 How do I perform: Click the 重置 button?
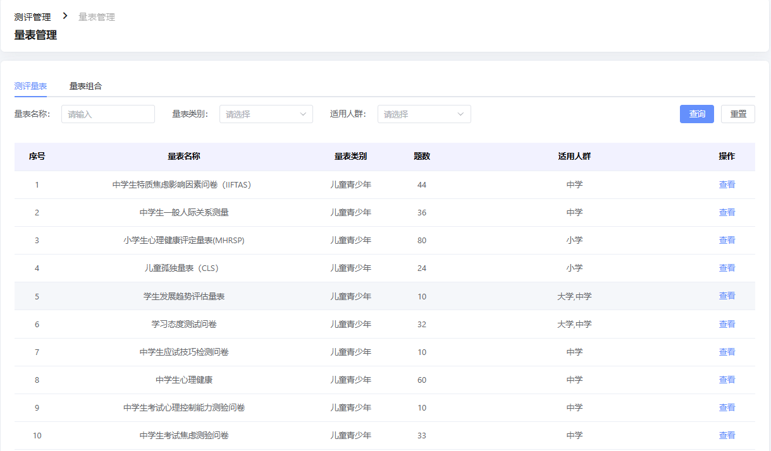[738, 114]
